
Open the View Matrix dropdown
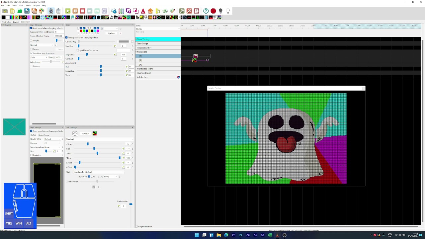tap(158, 29)
